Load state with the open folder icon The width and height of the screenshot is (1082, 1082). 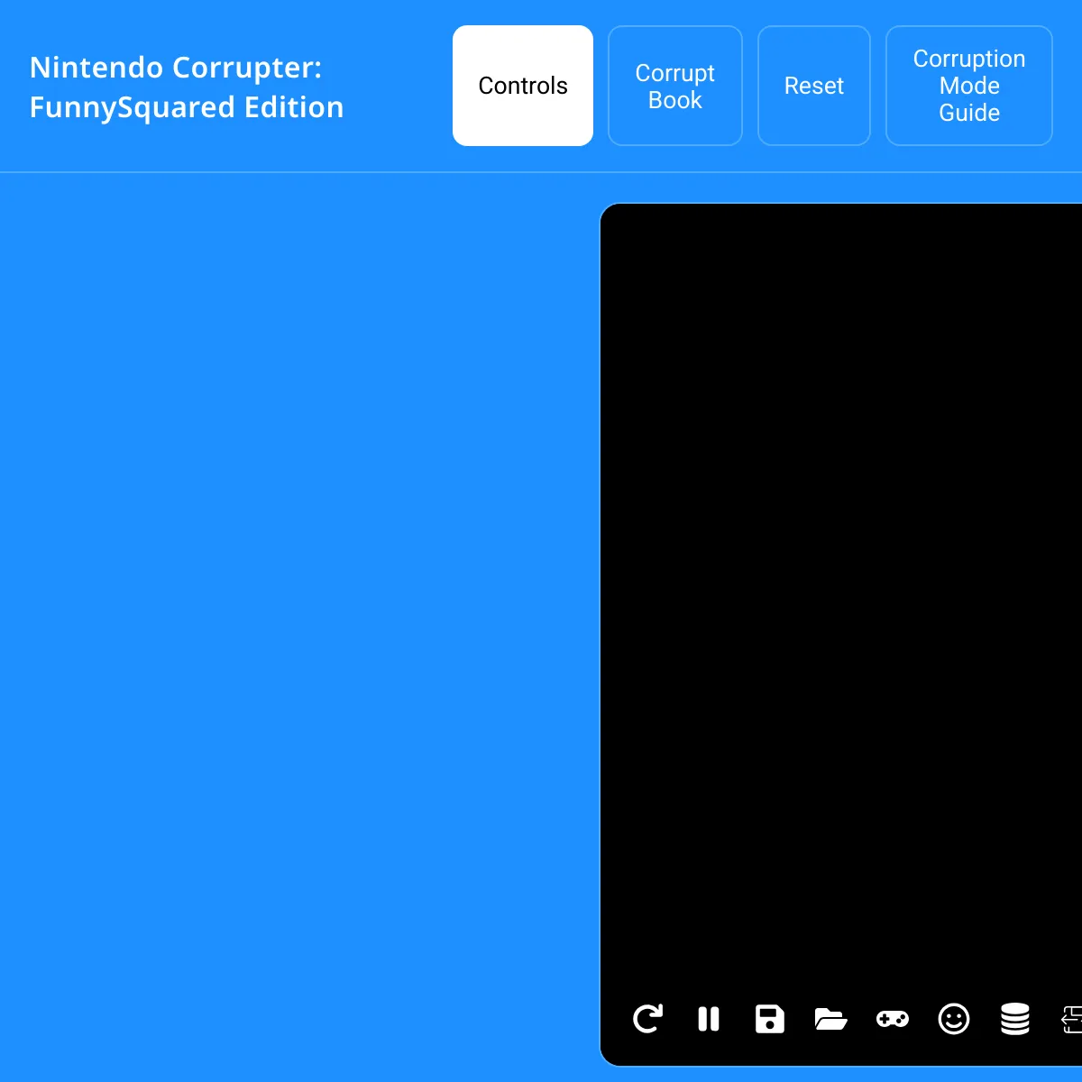pos(830,1019)
